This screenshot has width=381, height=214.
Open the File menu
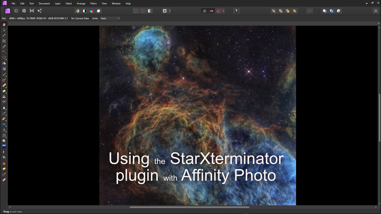pyautogui.click(x=13, y=4)
